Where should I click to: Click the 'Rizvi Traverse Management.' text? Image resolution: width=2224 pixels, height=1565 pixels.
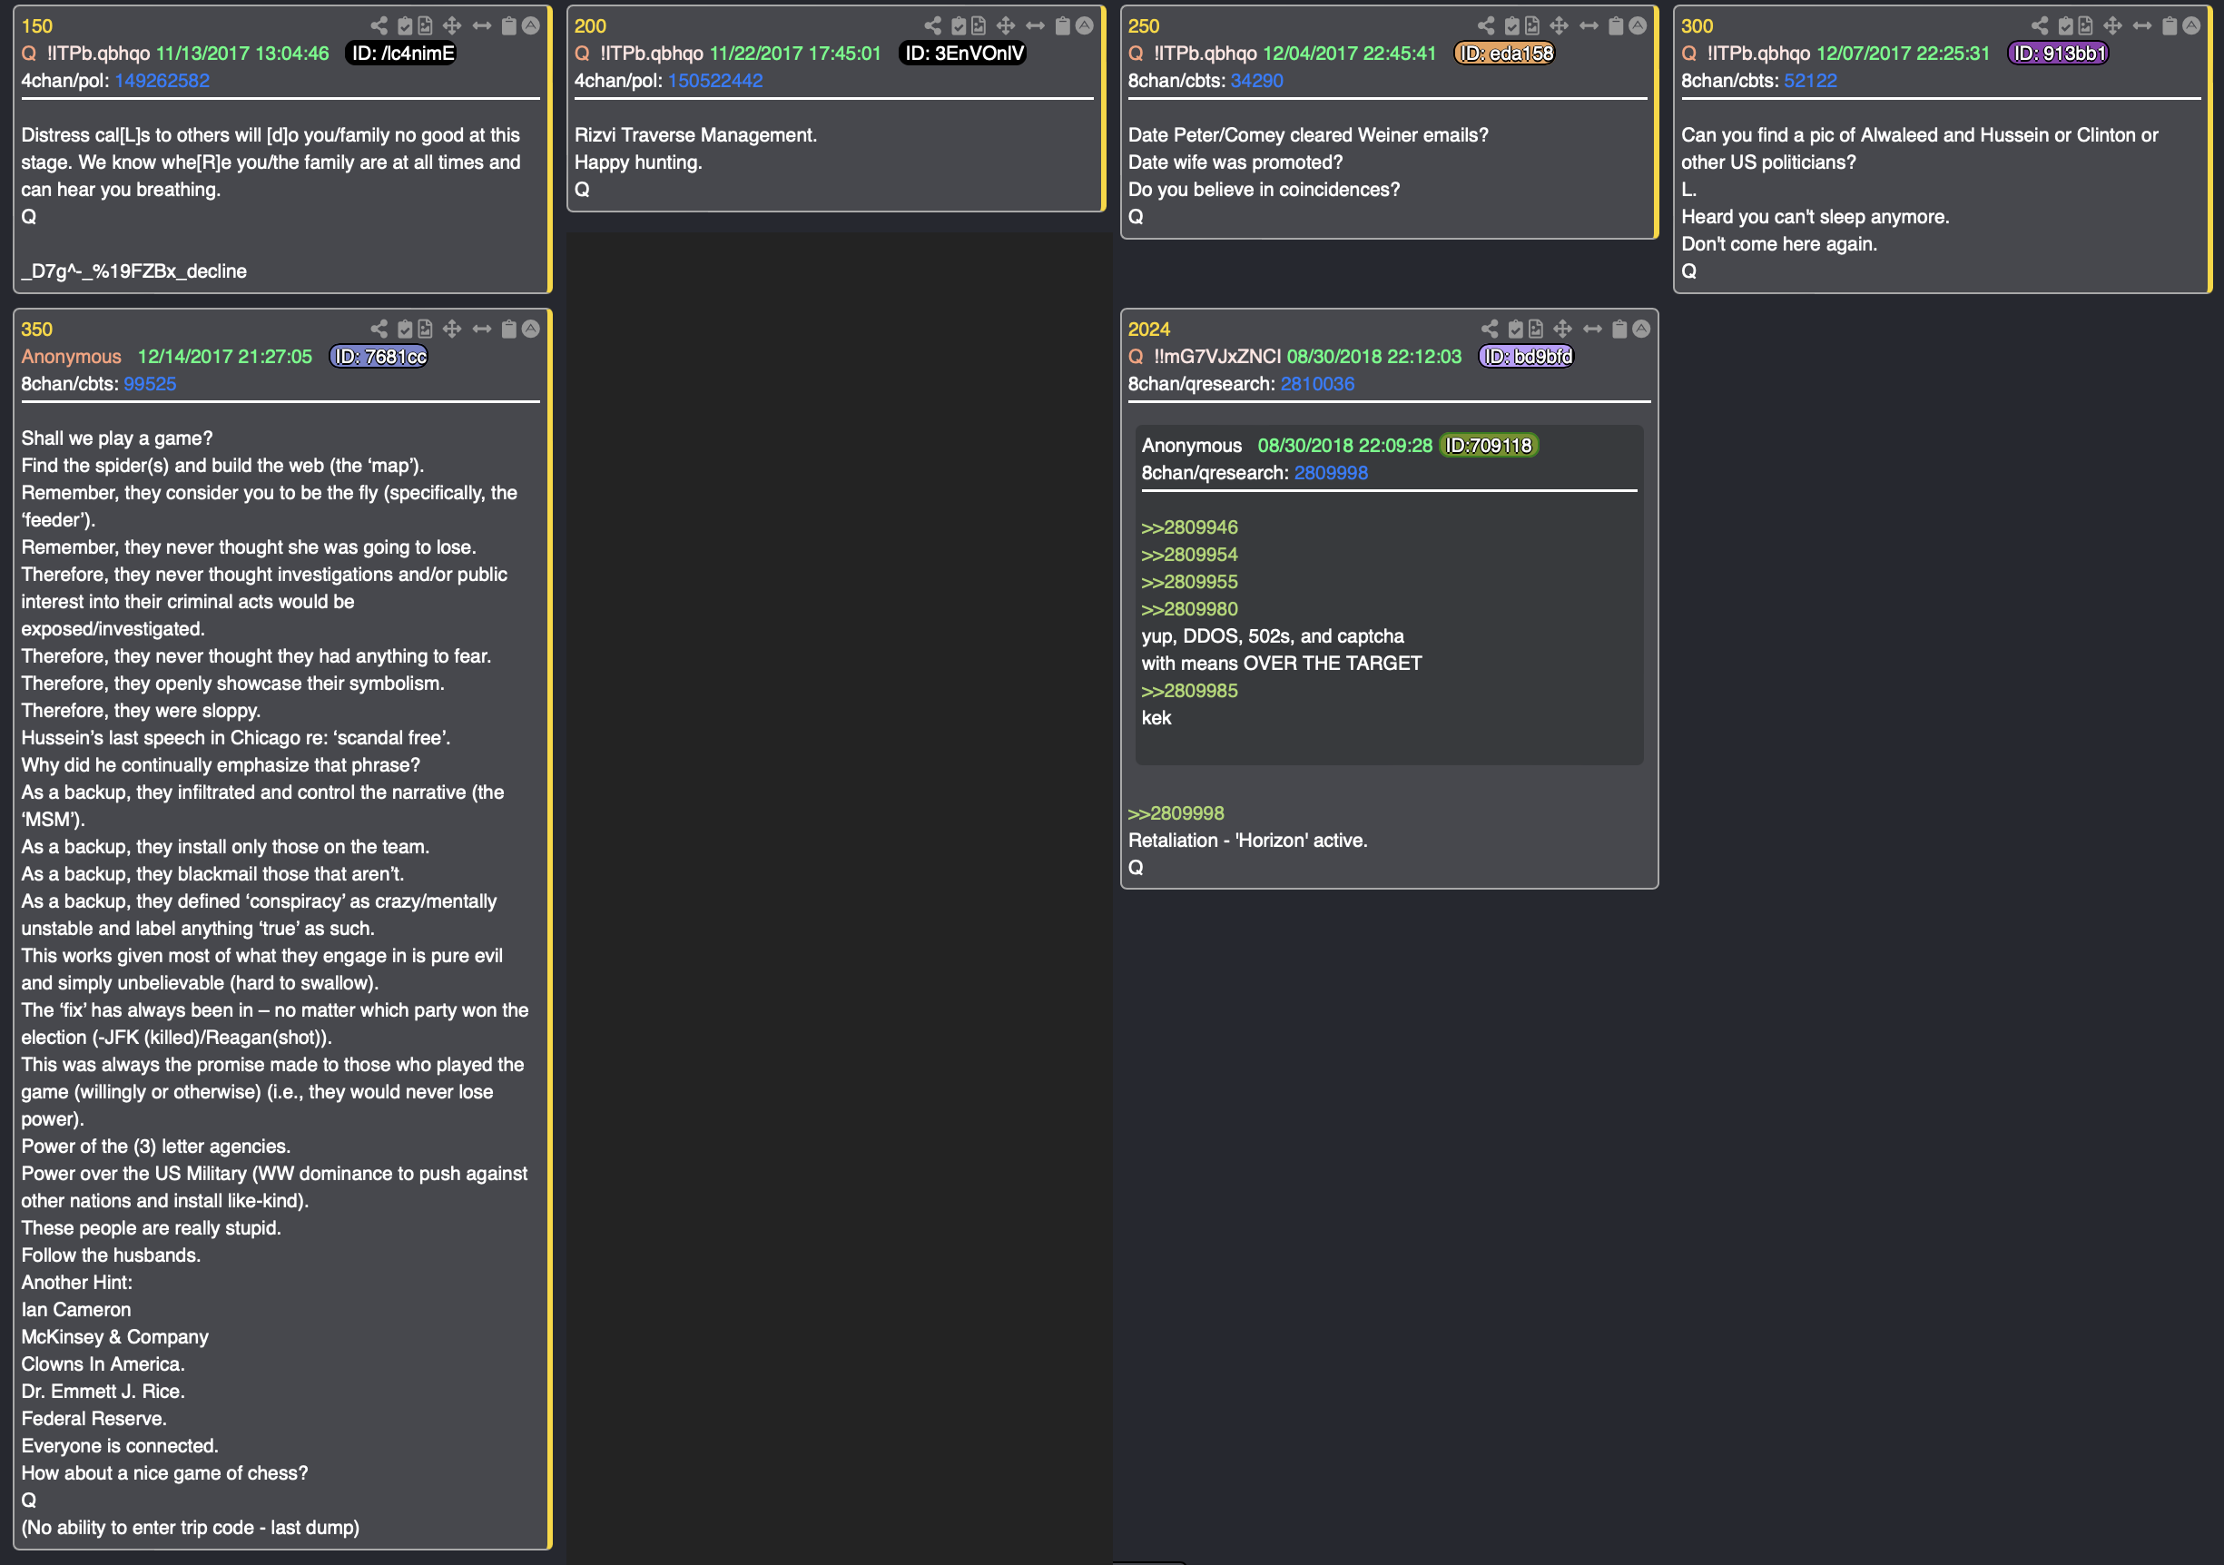coord(695,134)
